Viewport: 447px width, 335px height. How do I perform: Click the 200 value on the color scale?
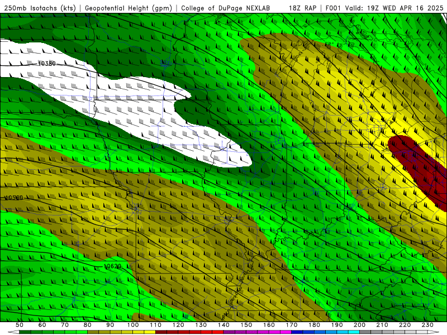pos(359,325)
